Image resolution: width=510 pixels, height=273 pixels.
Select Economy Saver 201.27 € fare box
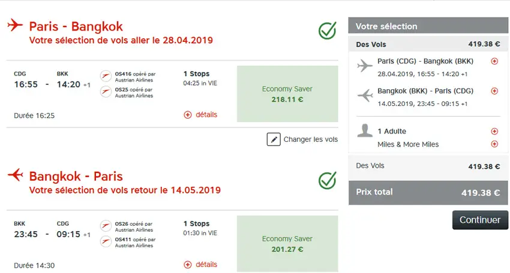click(x=287, y=244)
